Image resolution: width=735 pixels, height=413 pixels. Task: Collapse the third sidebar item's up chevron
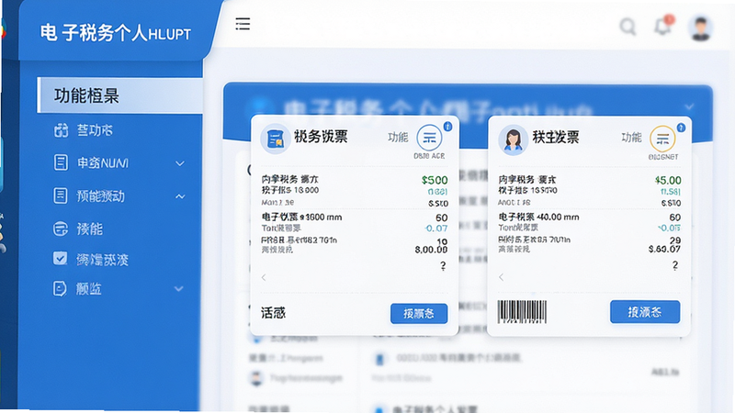[180, 196]
